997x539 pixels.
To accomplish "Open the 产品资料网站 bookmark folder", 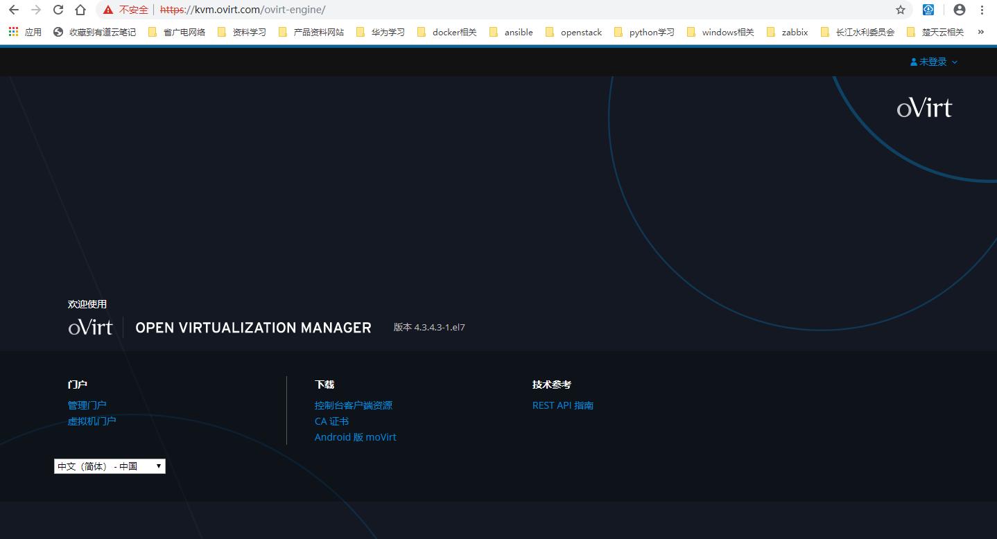I will pos(311,32).
